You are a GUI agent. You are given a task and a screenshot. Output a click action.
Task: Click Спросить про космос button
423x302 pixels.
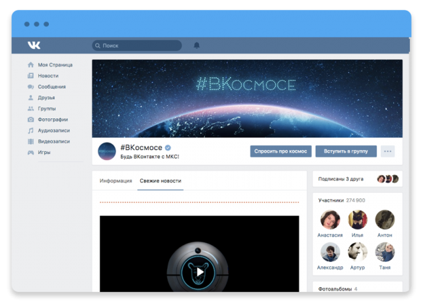coord(280,151)
